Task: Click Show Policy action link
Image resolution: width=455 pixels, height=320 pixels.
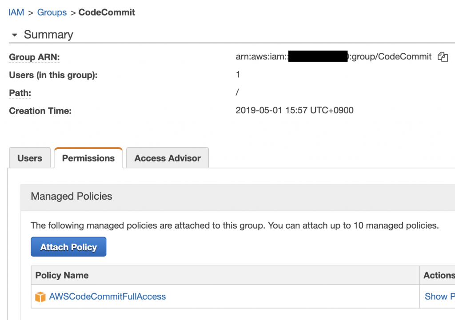Action: point(439,296)
